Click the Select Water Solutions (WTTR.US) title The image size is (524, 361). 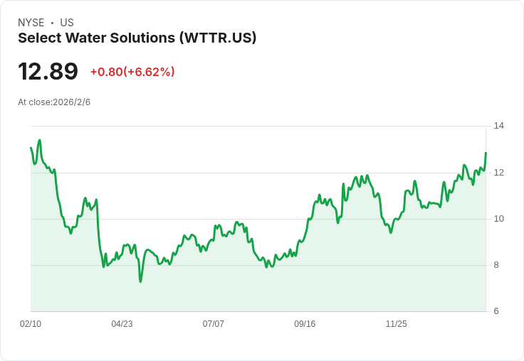tap(137, 38)
